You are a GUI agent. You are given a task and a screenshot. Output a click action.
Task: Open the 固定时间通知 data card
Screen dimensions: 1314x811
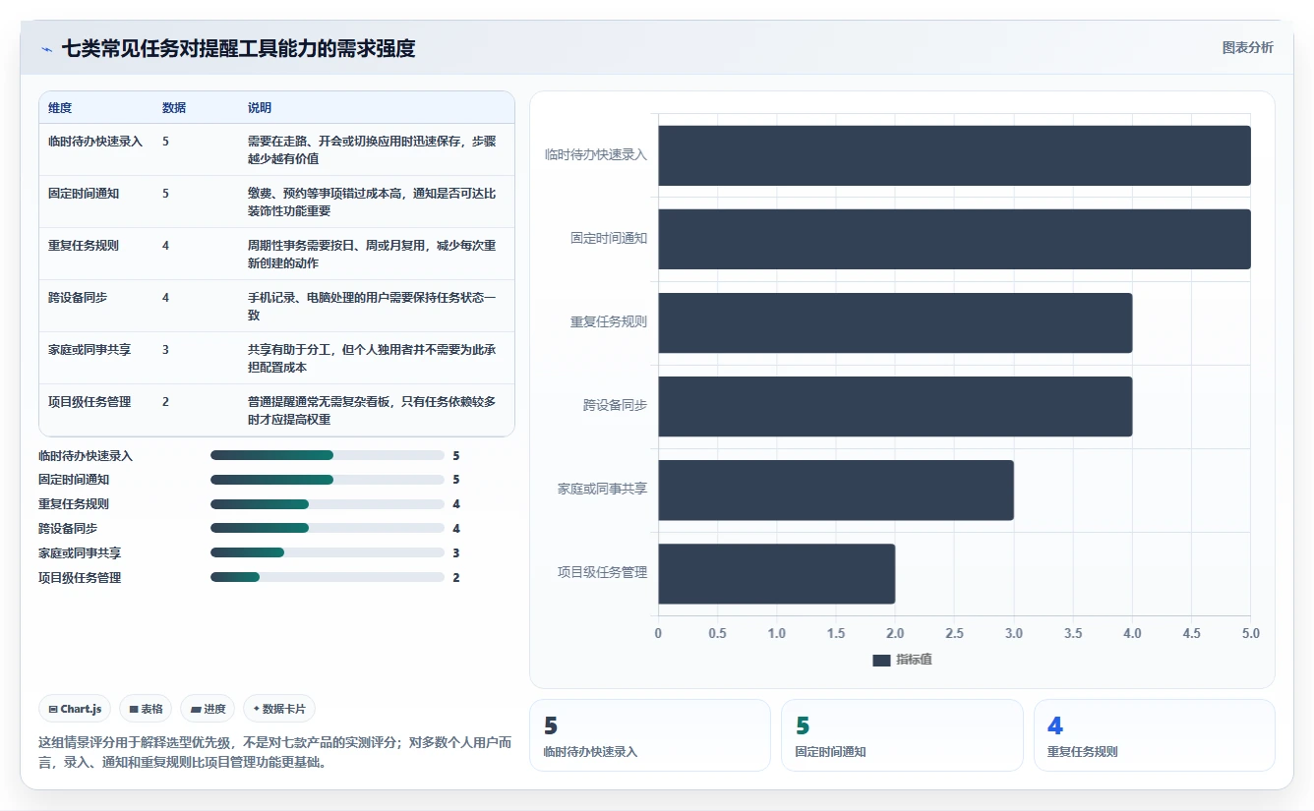click(902, 735)
